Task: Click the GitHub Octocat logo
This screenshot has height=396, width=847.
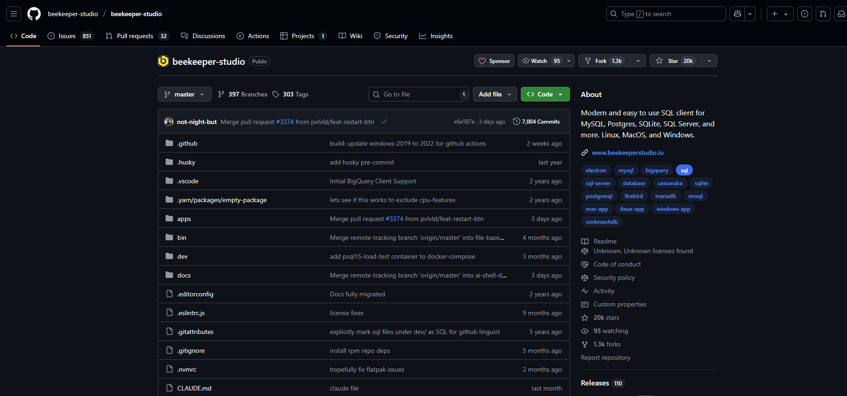Action: (34, 14)
